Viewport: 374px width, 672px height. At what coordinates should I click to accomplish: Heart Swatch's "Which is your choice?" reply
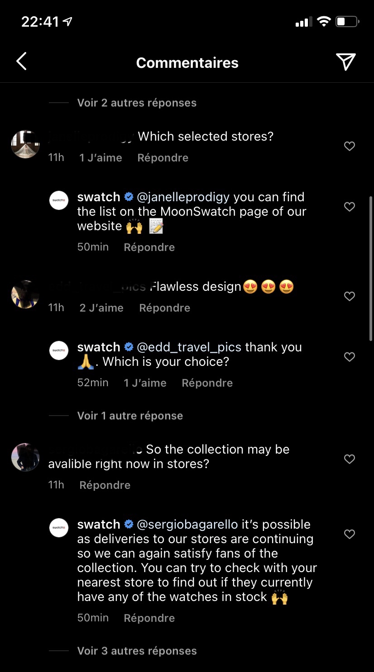tap(349, 357)
